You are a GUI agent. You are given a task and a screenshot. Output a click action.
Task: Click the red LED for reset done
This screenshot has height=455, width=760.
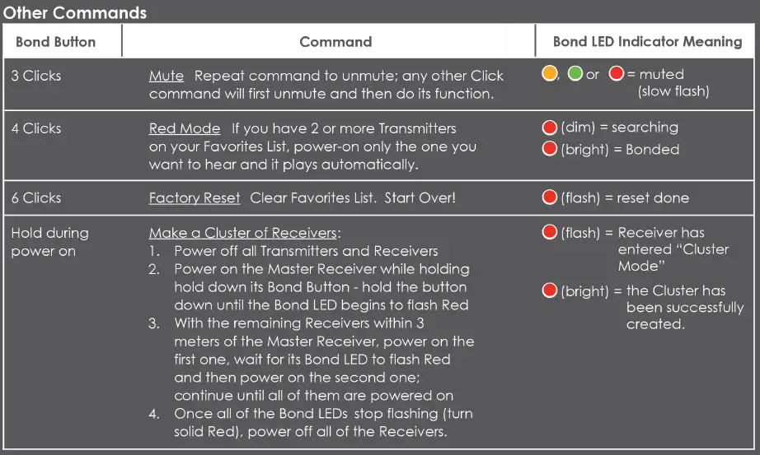(x=550, y=197)
